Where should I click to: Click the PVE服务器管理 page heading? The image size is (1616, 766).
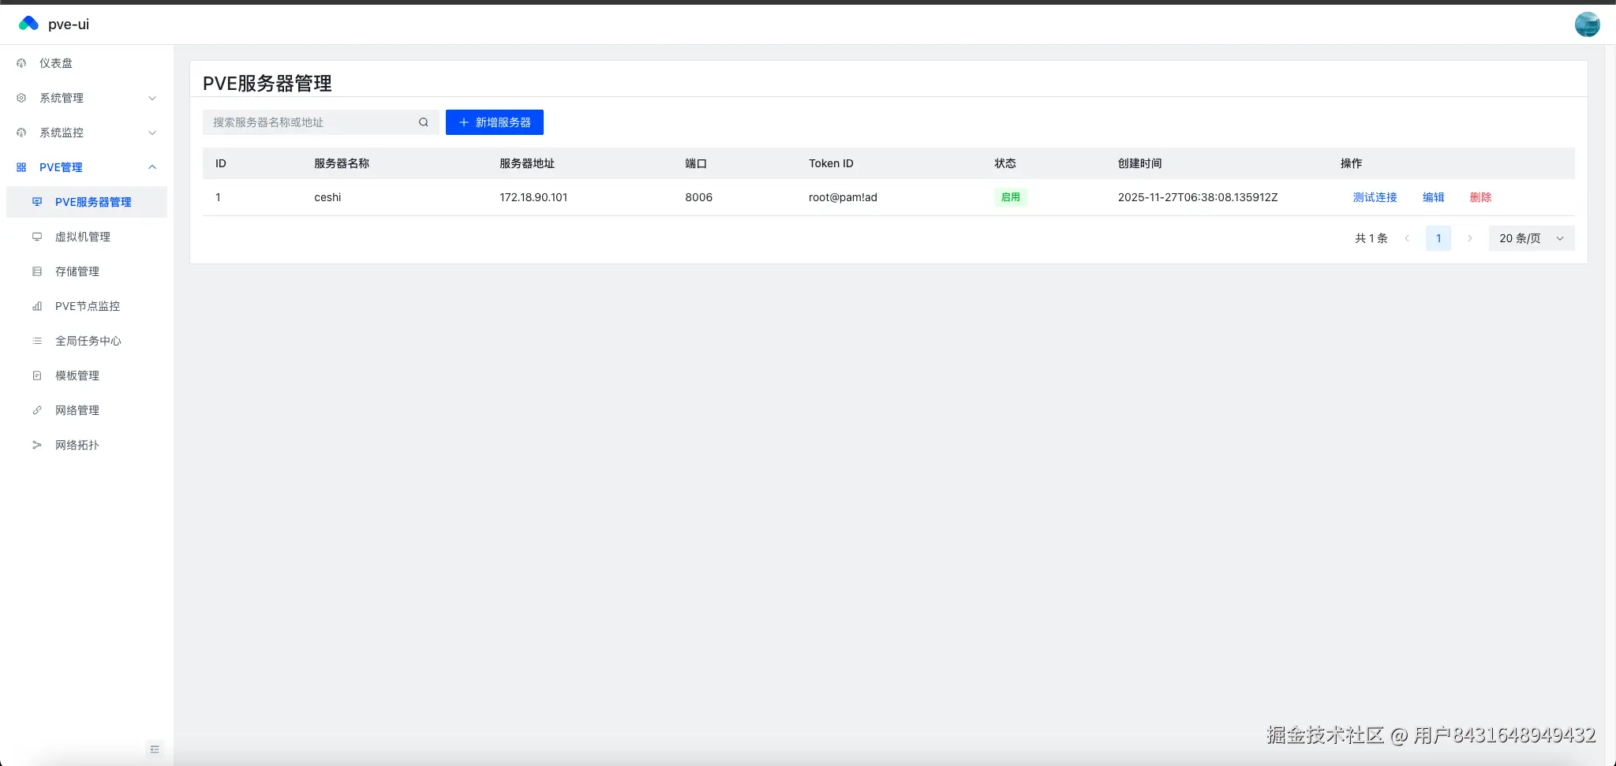click(267, 83)
